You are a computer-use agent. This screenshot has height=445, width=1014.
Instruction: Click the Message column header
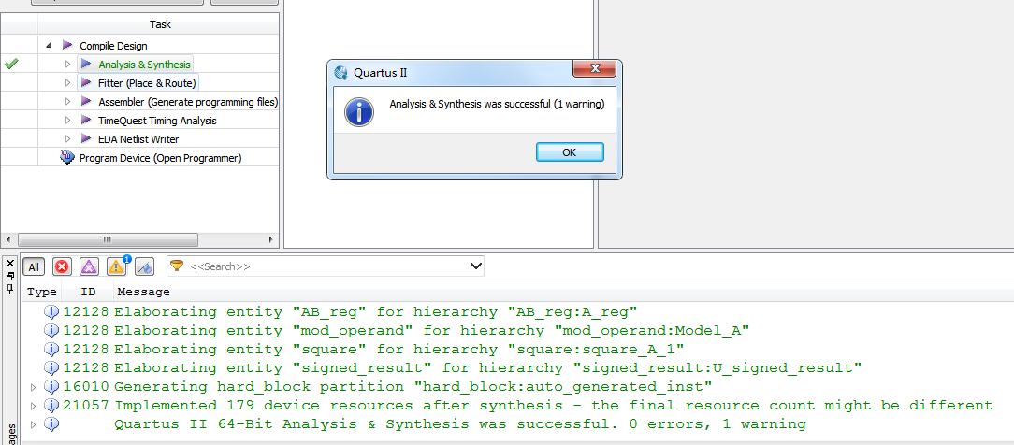143,292
